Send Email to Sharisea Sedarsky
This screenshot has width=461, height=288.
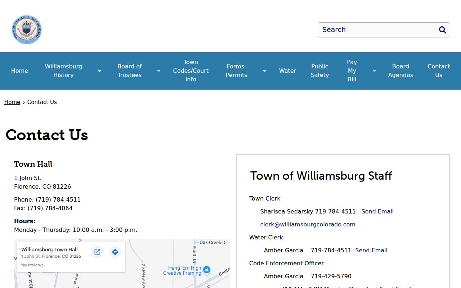click(x=377, y=212)
